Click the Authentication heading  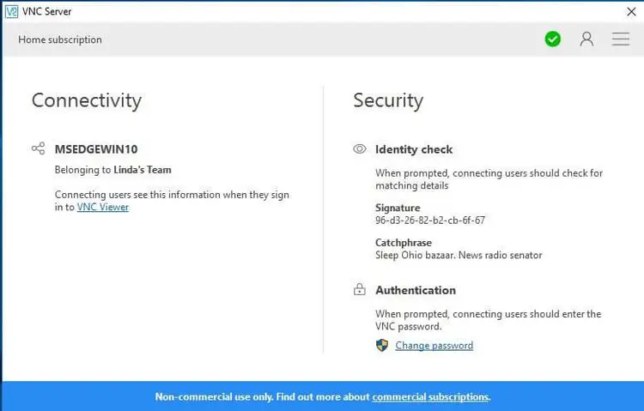416,291
